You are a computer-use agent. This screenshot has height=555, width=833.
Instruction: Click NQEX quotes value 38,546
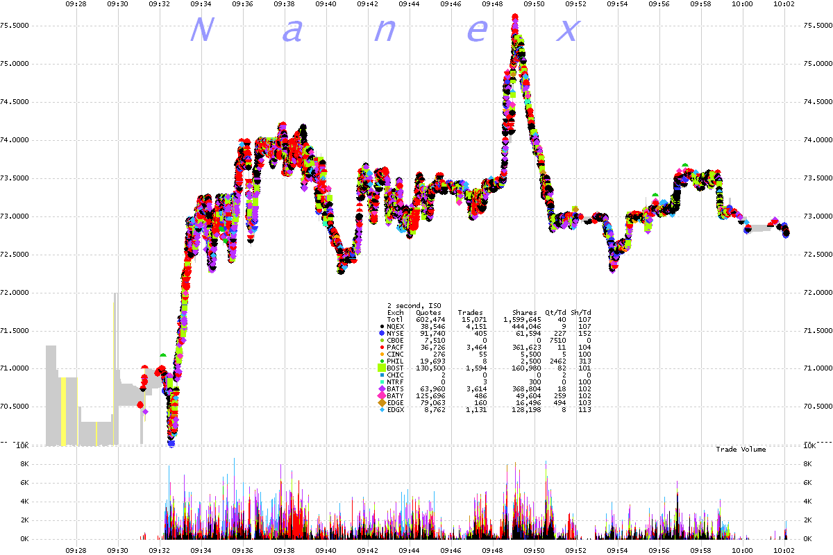[x=432, y=327]
